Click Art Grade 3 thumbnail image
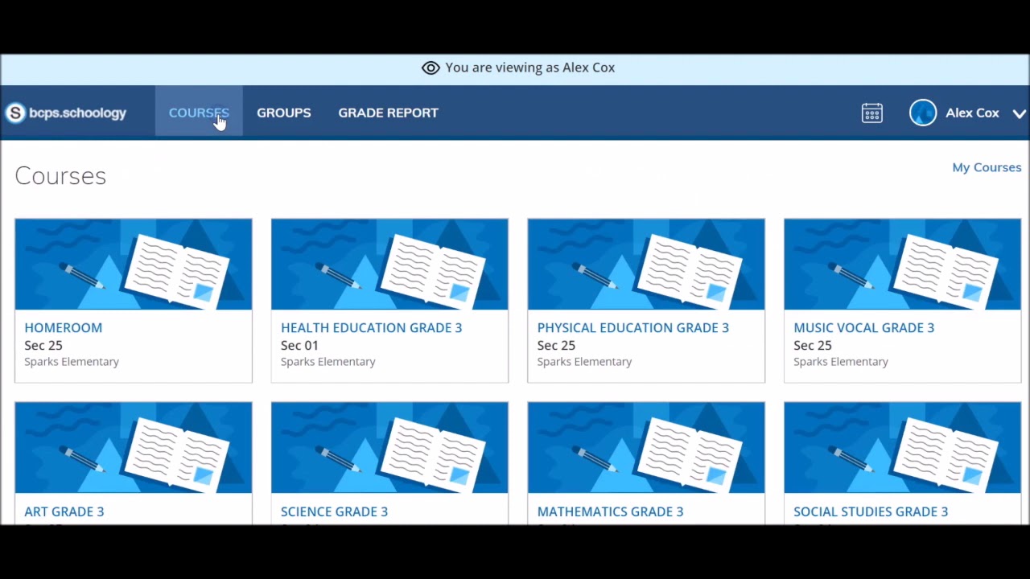This screenshot has height=579, width=1030. pyautogui.click(x=134, y=447)
